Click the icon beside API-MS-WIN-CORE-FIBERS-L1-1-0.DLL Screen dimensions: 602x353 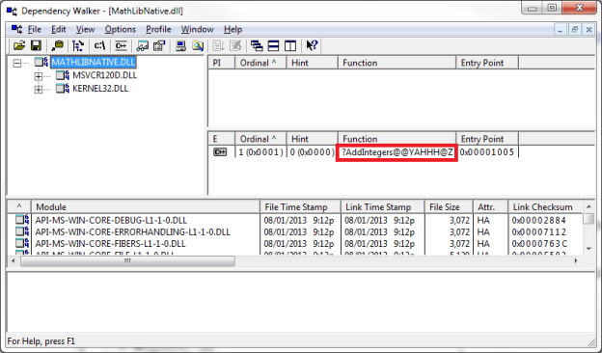[x=22, y=243]
